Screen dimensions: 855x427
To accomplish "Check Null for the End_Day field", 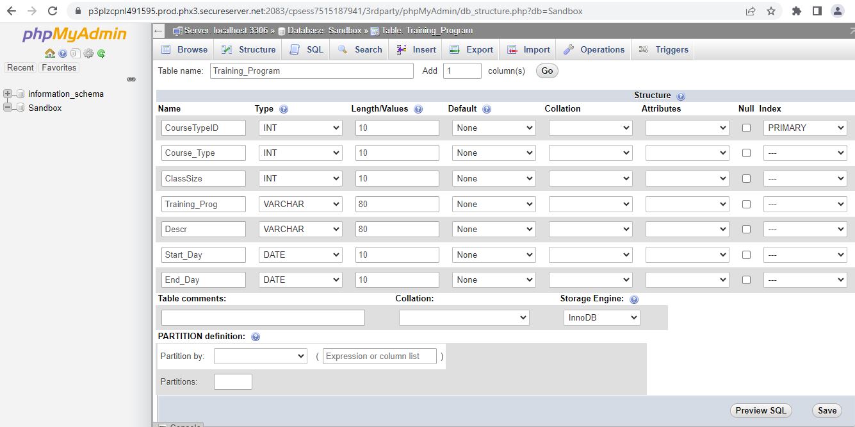I will 745,280.
